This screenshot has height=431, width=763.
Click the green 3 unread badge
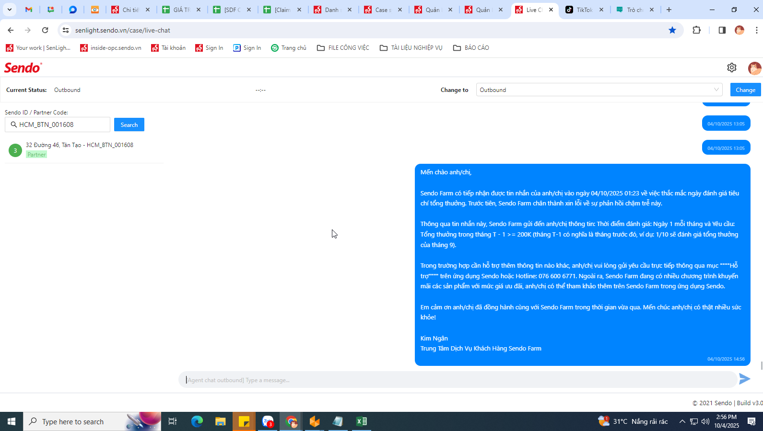(15, 150)
